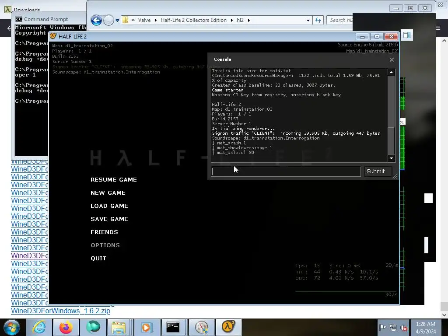Minimize the Half-Life 2 window
This screenshot has width=448, height=336.
[362, 37]
